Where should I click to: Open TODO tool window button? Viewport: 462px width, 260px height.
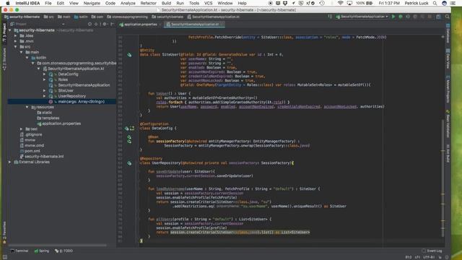[64, 251]
